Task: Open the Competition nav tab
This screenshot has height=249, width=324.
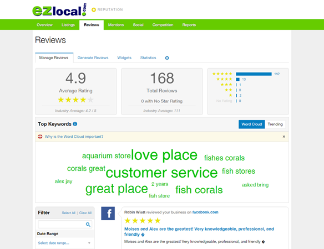Action: (163, 25)
